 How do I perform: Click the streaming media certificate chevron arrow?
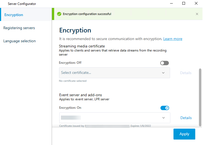point(163,73)
